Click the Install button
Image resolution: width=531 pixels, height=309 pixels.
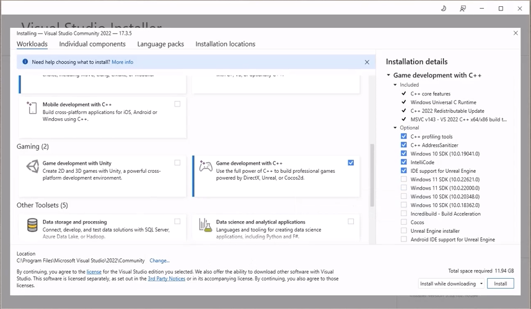[x=500, y=284]
